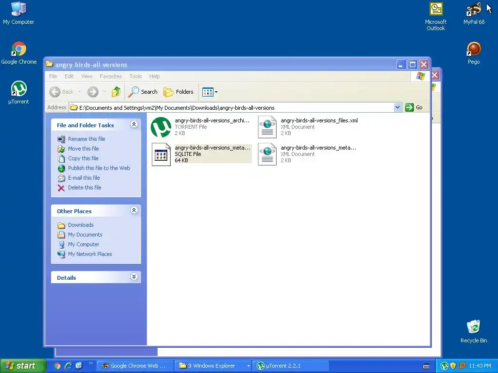Go to My Computer in Other Places

(78, 245)
